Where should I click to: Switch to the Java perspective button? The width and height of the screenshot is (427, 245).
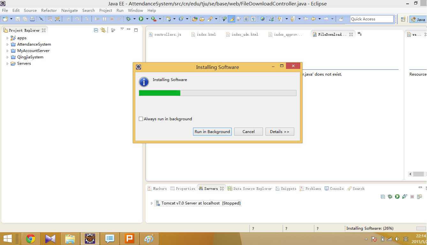[x=418, y=19]
